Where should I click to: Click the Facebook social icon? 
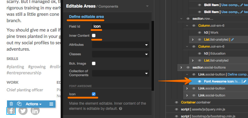[11, 111]
